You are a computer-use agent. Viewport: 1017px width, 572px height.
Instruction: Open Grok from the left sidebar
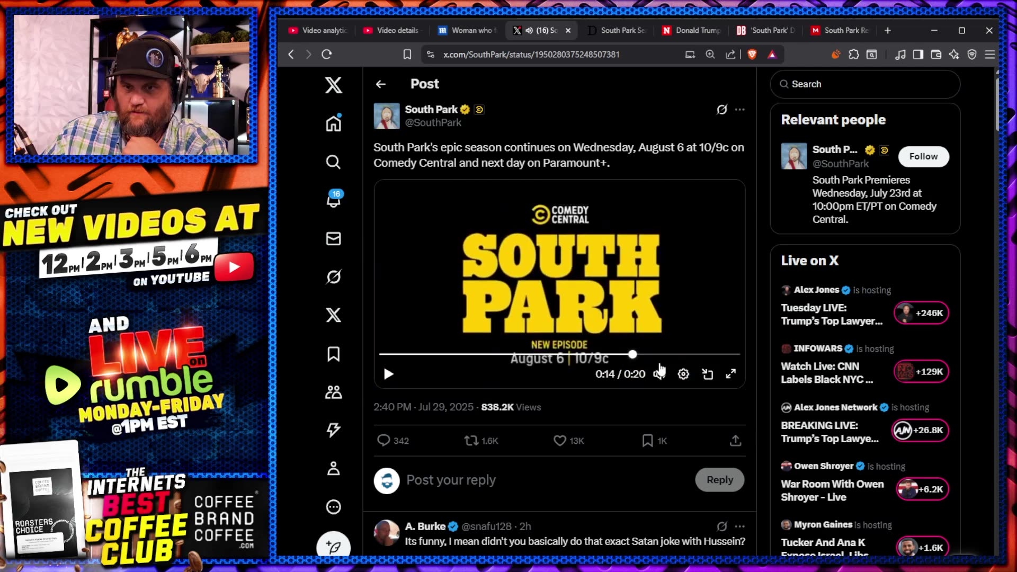[x=333, y=276]
